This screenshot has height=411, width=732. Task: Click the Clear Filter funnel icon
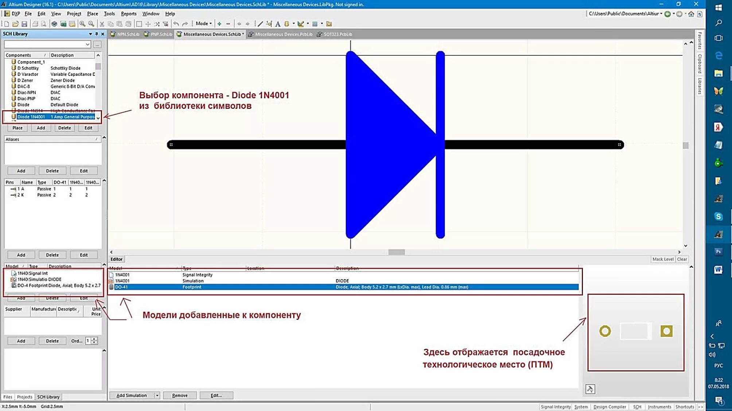[x=166, y=24]
